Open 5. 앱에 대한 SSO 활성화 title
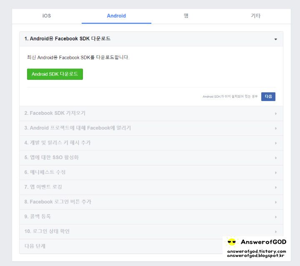The image size is (300, 266). pyautogui.click(x=52, y=157)
